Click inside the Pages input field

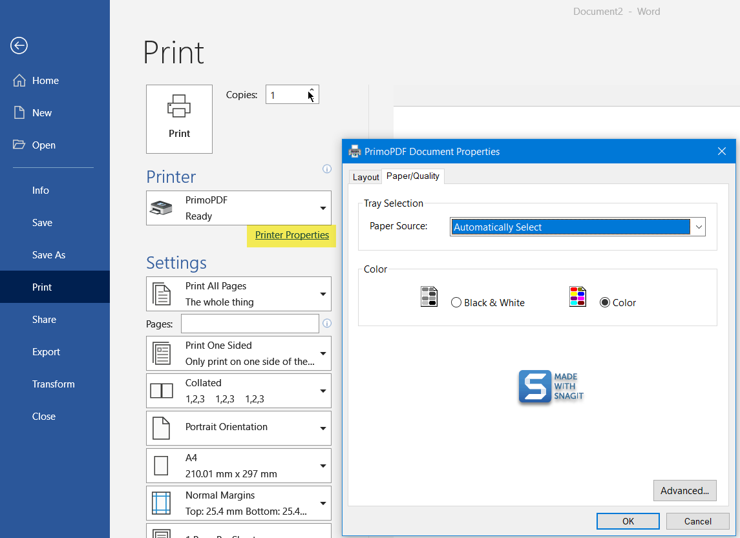point(249,324)
